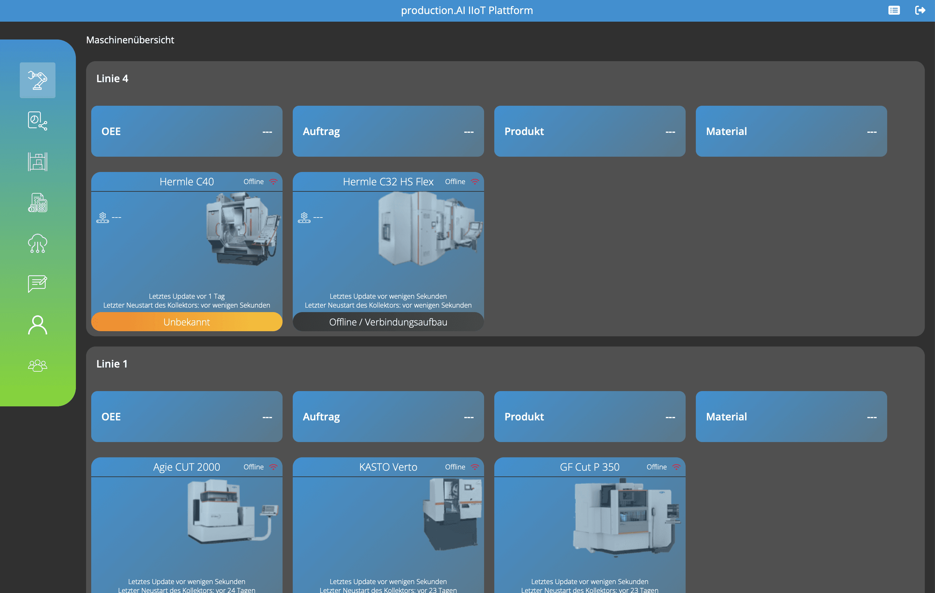The image size is (935, 593).
Task: Click the OEE tile in Linie 4
Action: [186, 131]
